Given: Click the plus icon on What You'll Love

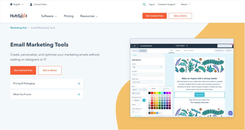Looking at the screenshot, I should [79, 94].
